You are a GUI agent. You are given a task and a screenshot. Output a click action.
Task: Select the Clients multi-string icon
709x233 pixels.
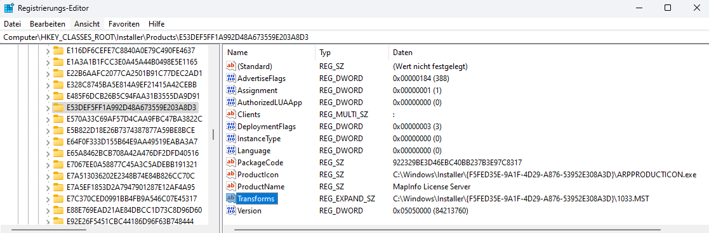tap(231, 114)
